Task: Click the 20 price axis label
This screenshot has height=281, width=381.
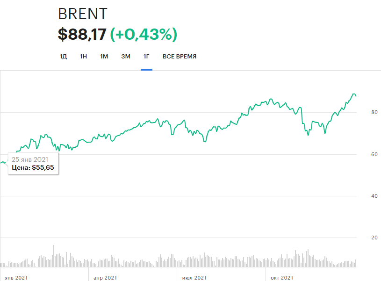Action: click(x=361, y=238)
